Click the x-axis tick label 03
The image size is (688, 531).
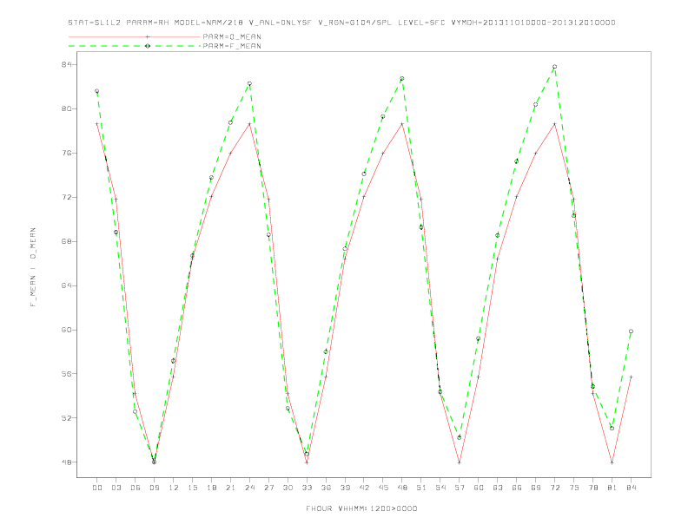116,488
